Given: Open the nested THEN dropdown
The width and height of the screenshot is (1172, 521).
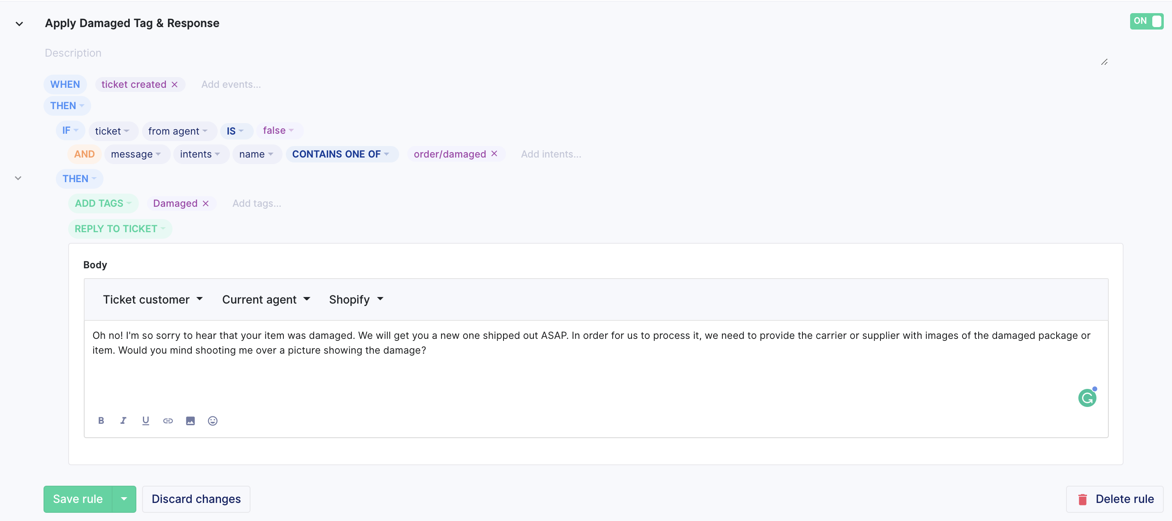Looking at the screenshot, I should [80, 179].
